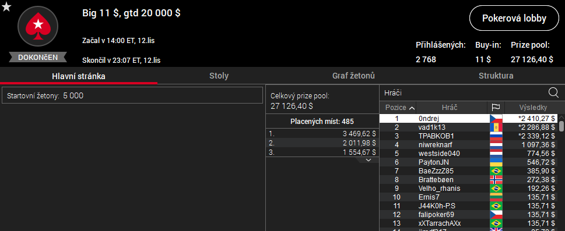Sort the list by Výsledky column
565x231 pixels.
pos(533,107)
